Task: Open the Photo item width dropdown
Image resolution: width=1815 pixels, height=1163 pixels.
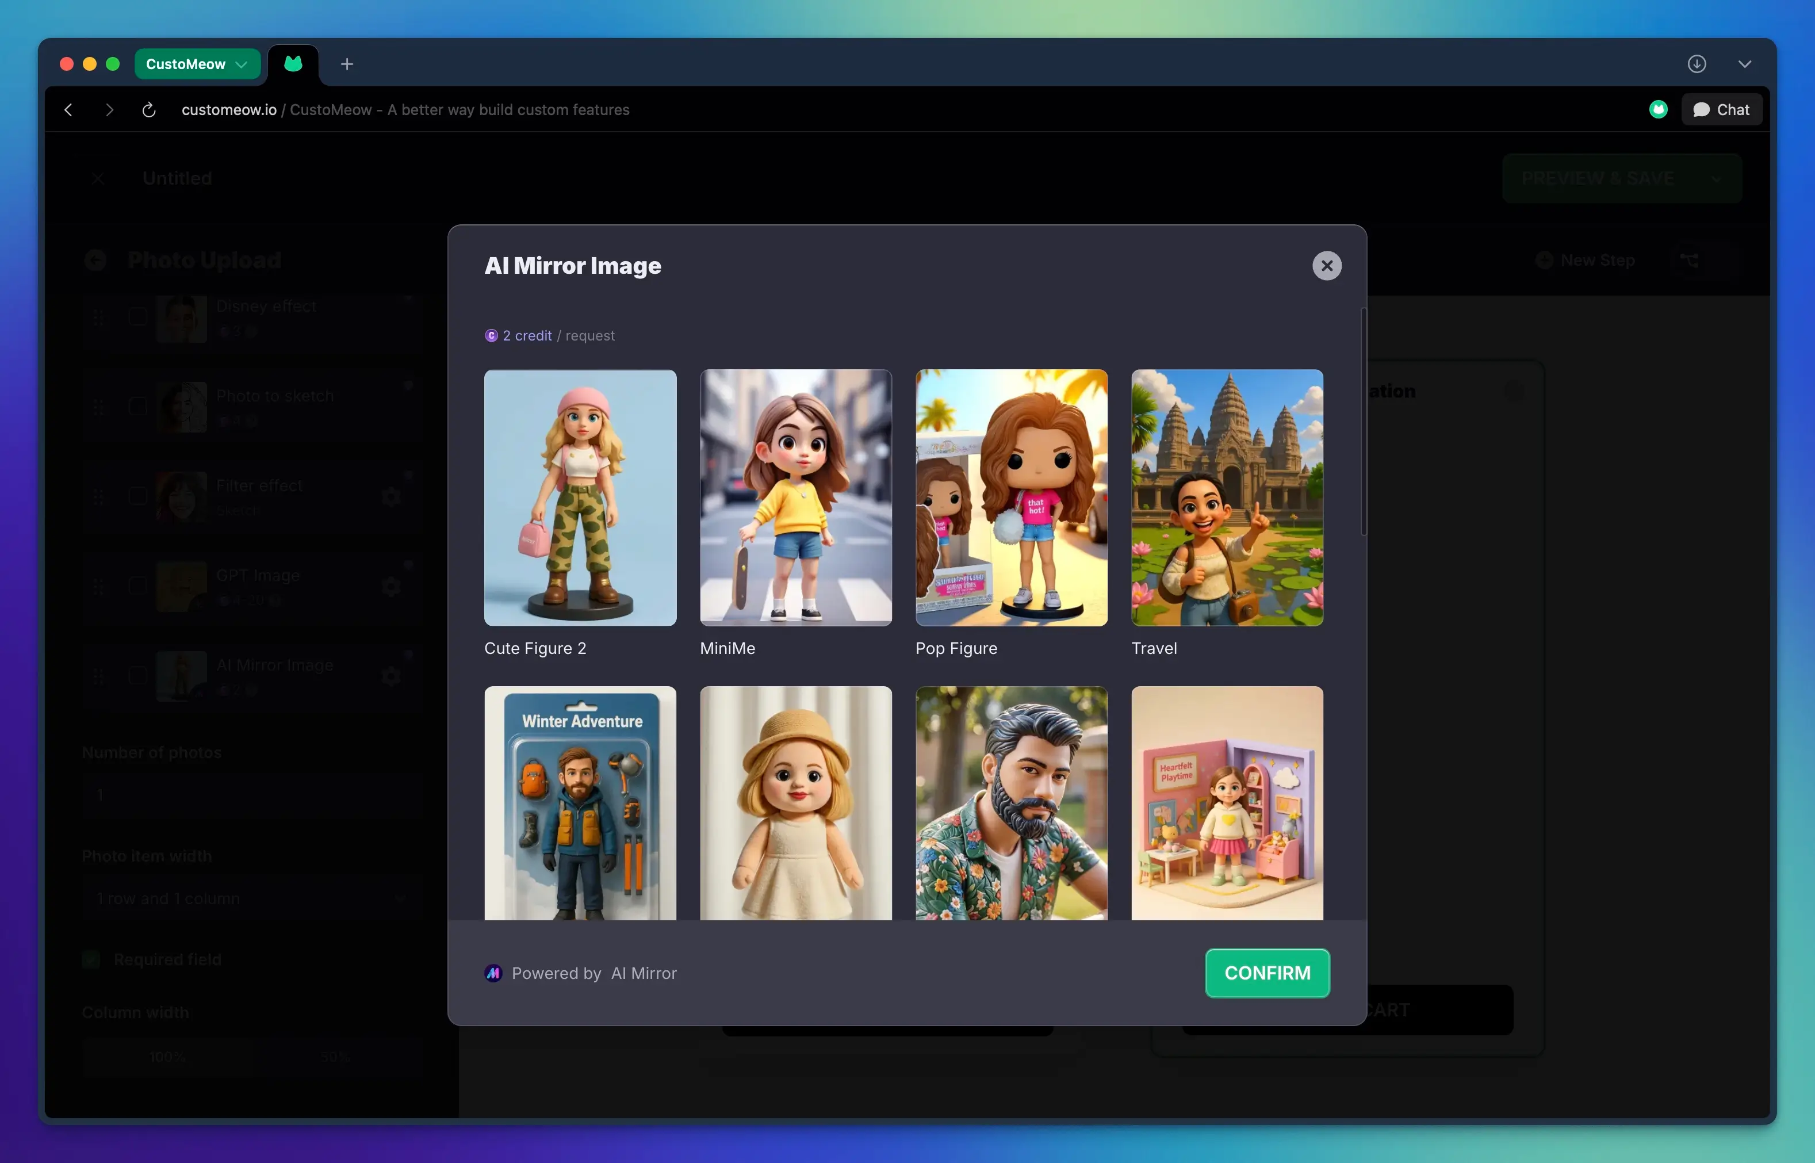Action: [253, 898]
